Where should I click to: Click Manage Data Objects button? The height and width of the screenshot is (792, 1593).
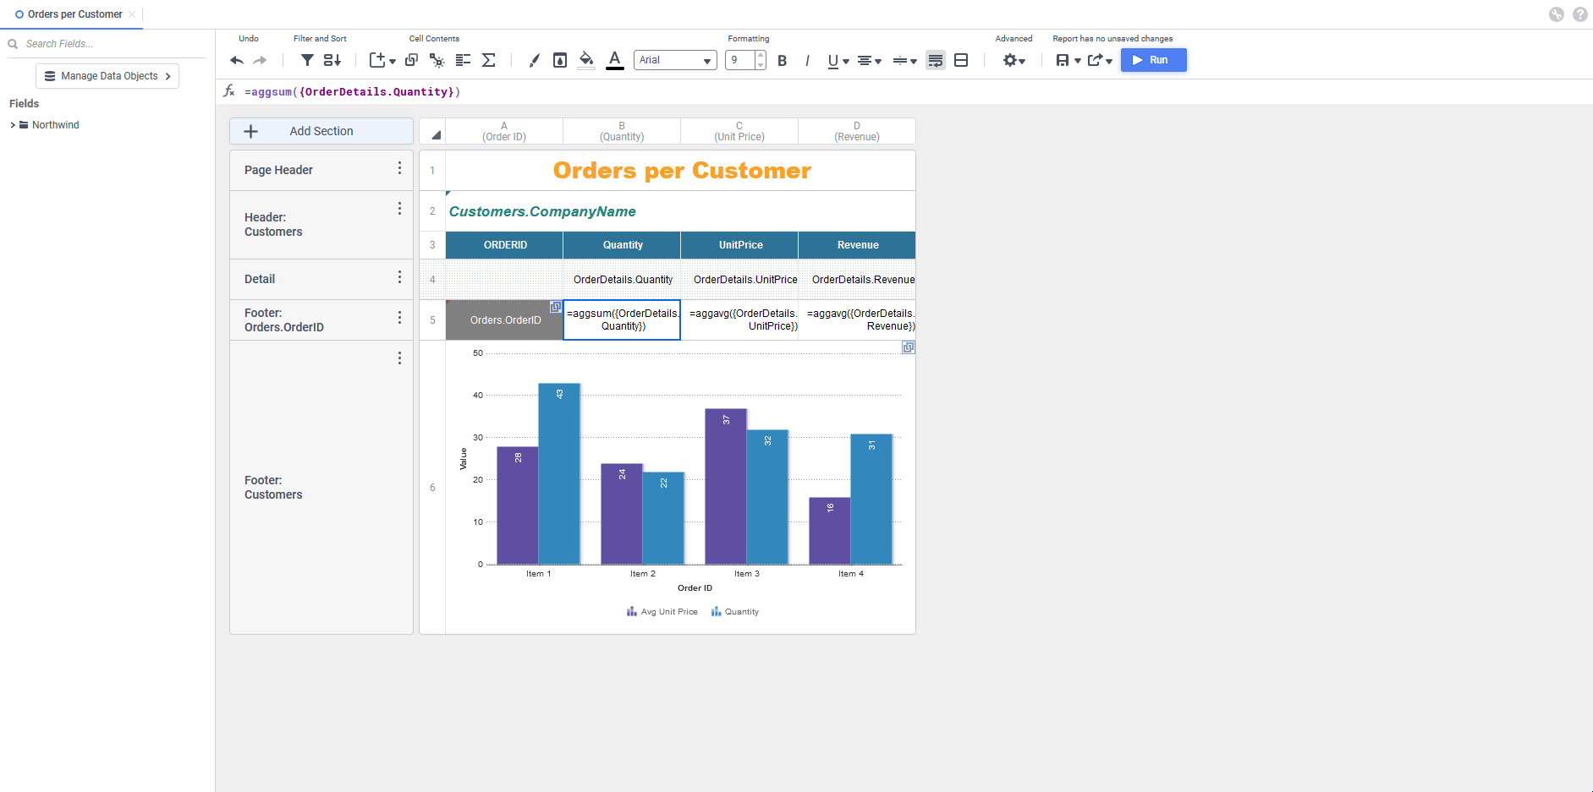coord(107,76)
